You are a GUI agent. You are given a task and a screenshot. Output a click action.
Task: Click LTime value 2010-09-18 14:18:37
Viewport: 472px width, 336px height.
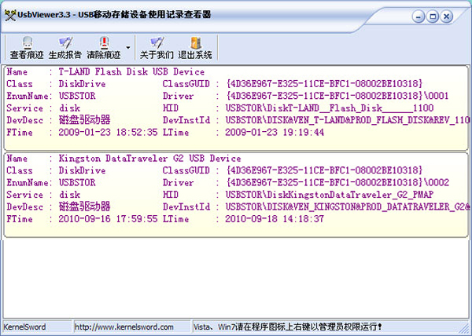275,218
